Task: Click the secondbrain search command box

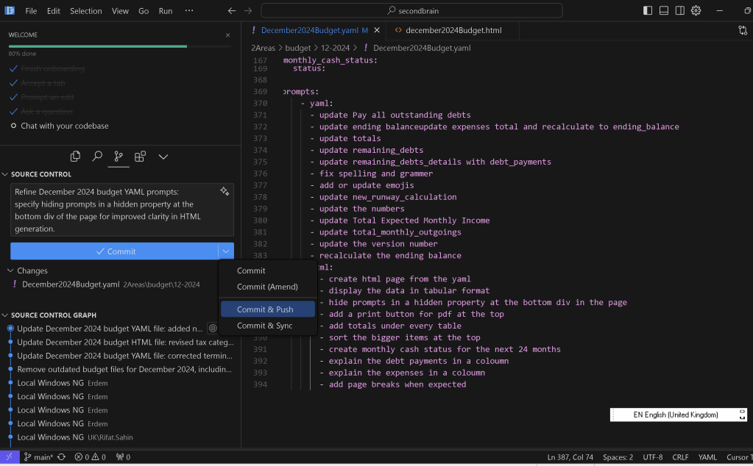Action: pos(411,10)
